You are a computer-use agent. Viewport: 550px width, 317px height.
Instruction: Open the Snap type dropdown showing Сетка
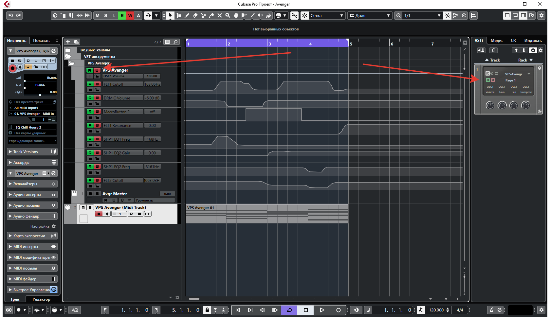click(327, 15)
